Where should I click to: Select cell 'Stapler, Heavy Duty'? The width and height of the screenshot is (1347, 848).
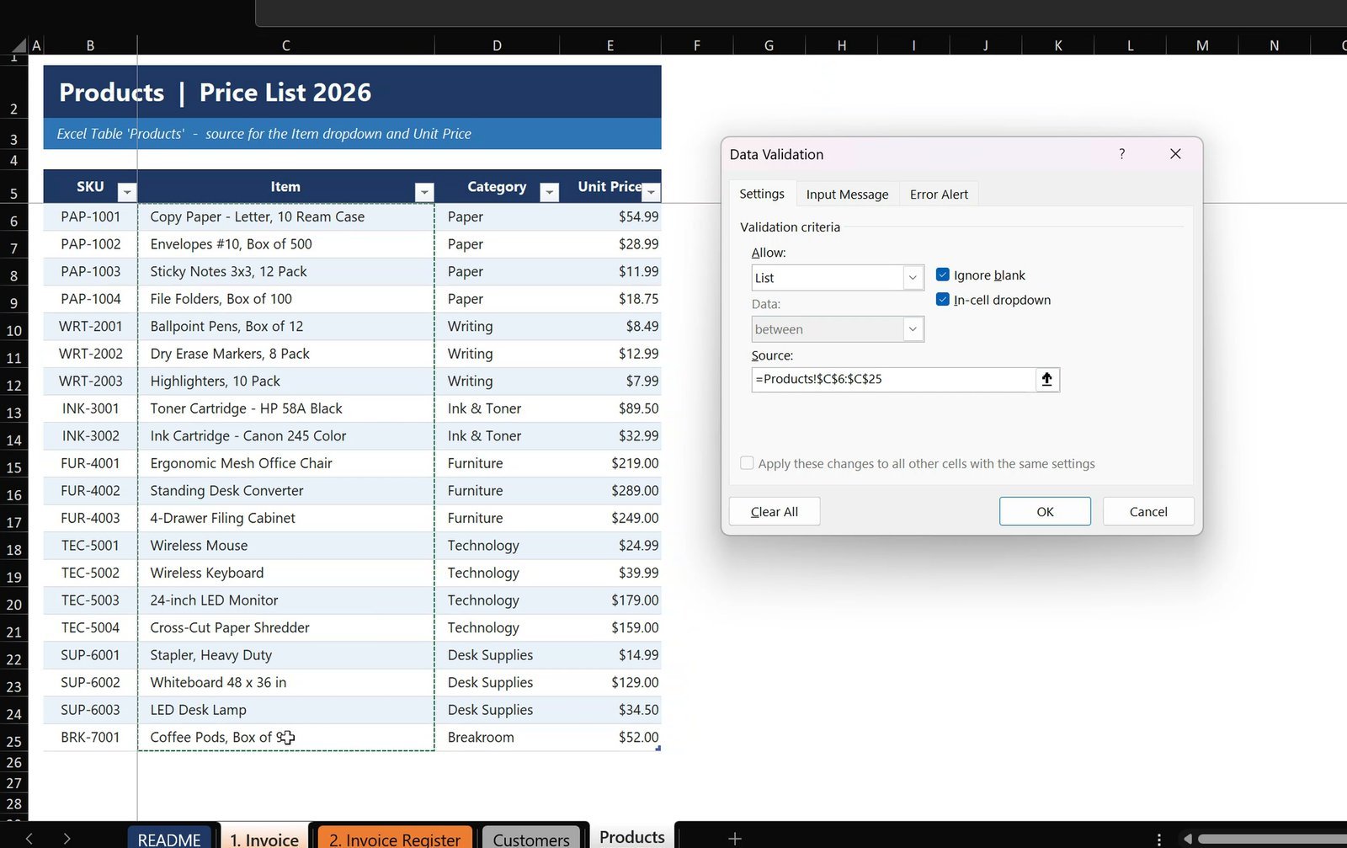[x=285, y=654]
